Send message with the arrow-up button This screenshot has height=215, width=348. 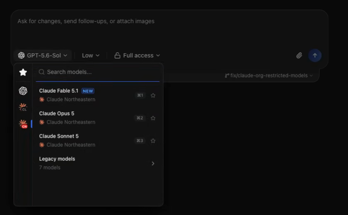(x=315, y=55)
